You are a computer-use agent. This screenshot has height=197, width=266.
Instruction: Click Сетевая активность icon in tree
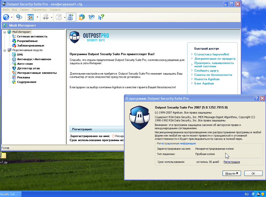(x=14, y=36)
